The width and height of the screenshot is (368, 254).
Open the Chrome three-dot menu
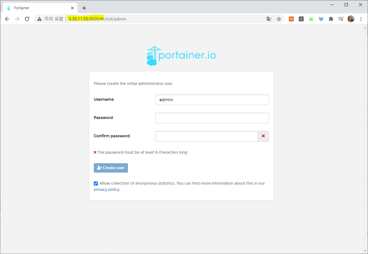point(361,19)
